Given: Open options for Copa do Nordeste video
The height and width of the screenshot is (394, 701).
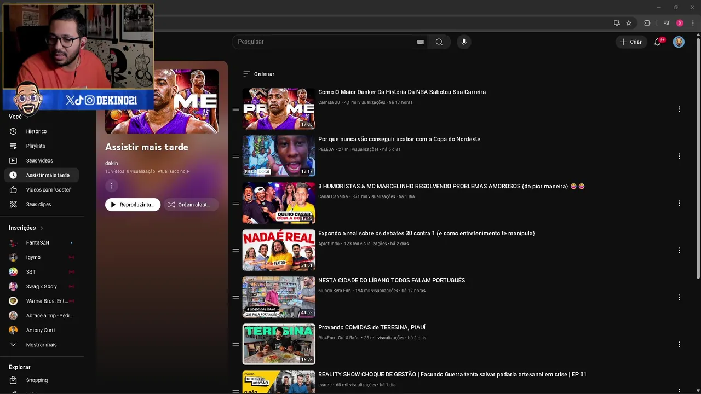Looking at the screenshot, I should (679, 156).
